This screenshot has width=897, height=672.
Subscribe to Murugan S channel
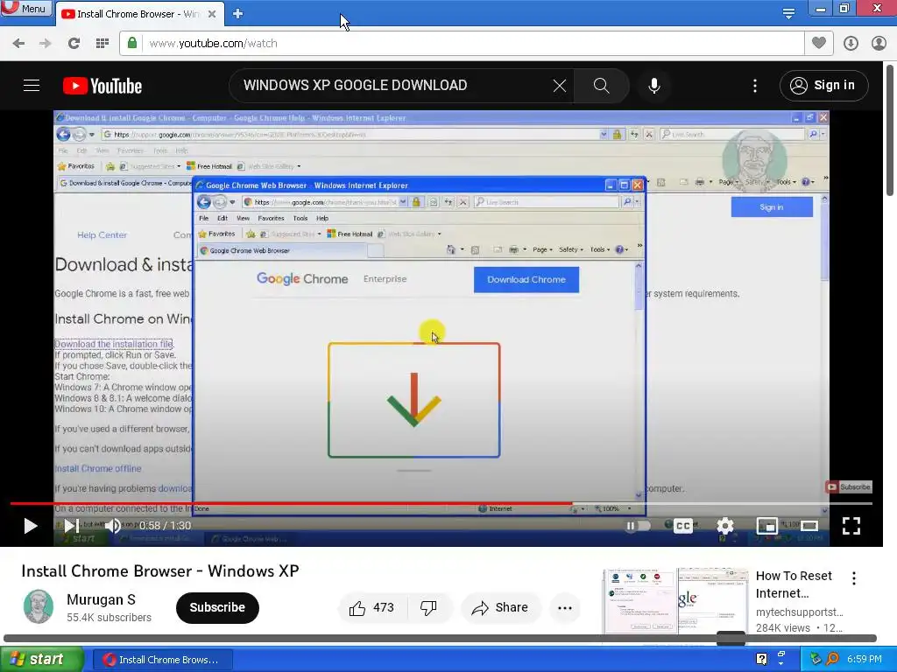coord(217,607)
